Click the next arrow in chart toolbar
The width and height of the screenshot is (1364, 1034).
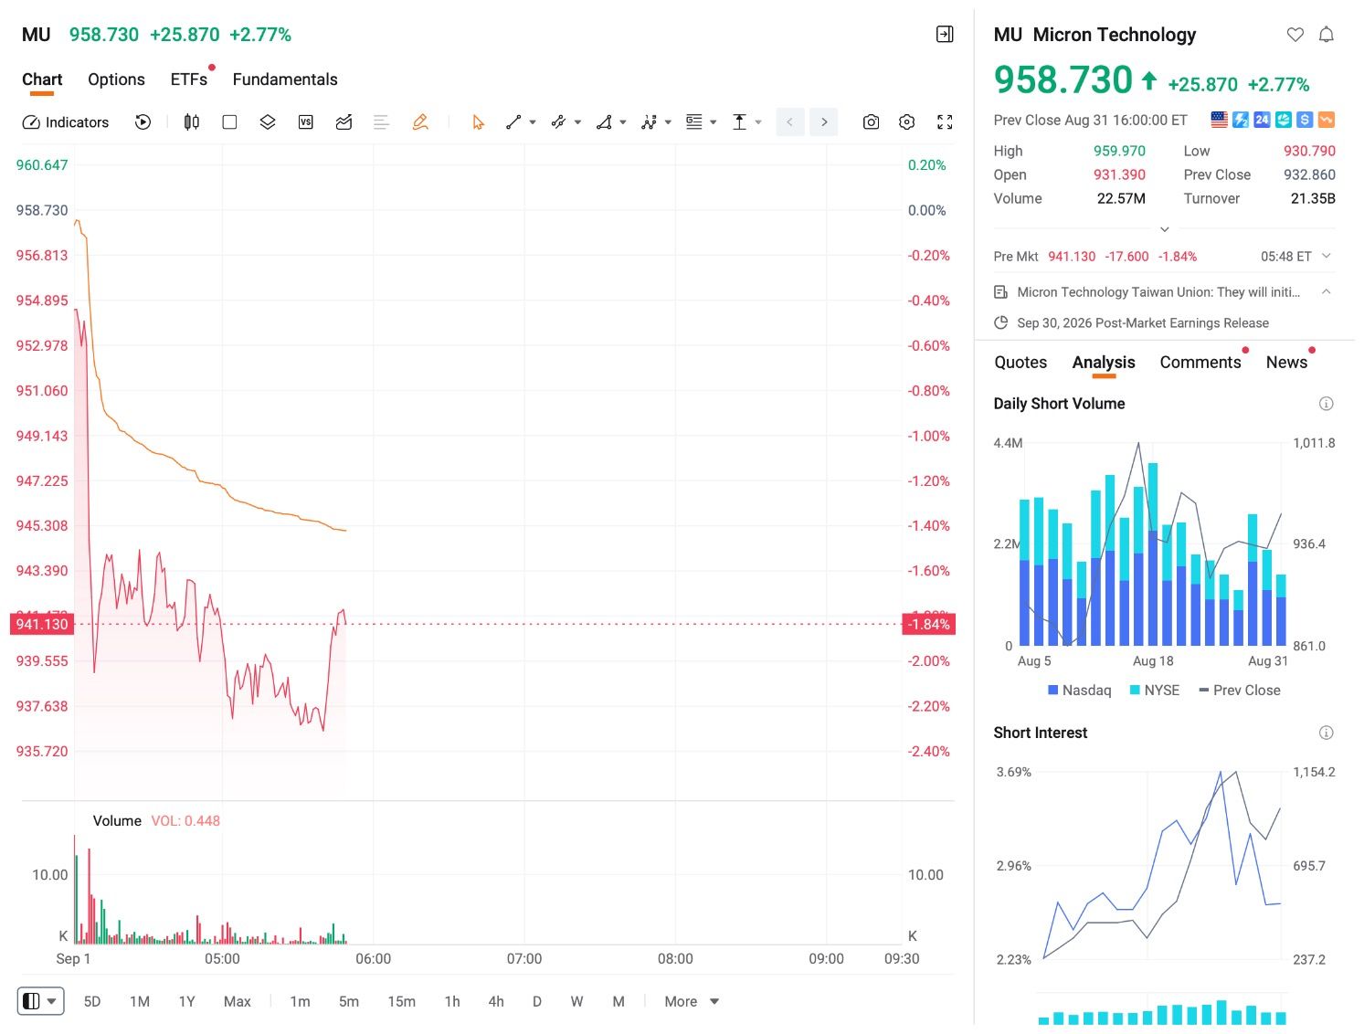pyautogui.click(x=824, y=122)
